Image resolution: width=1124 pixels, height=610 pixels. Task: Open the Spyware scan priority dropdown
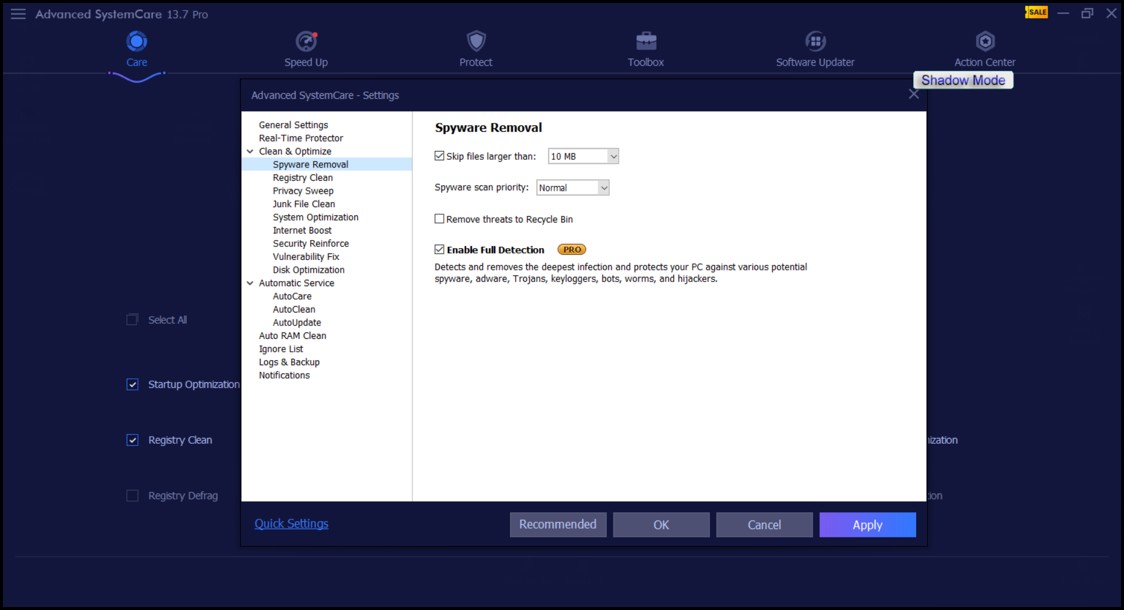coord(573,188)
